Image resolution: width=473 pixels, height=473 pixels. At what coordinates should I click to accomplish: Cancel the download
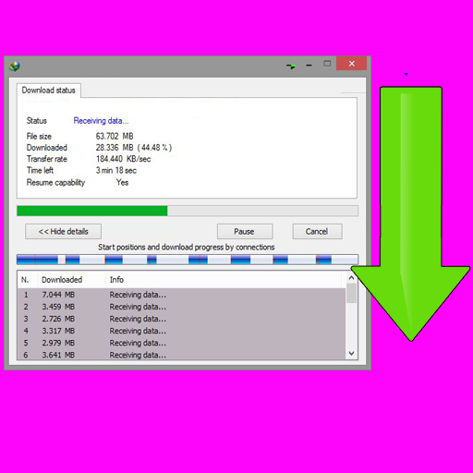point(317,231)
